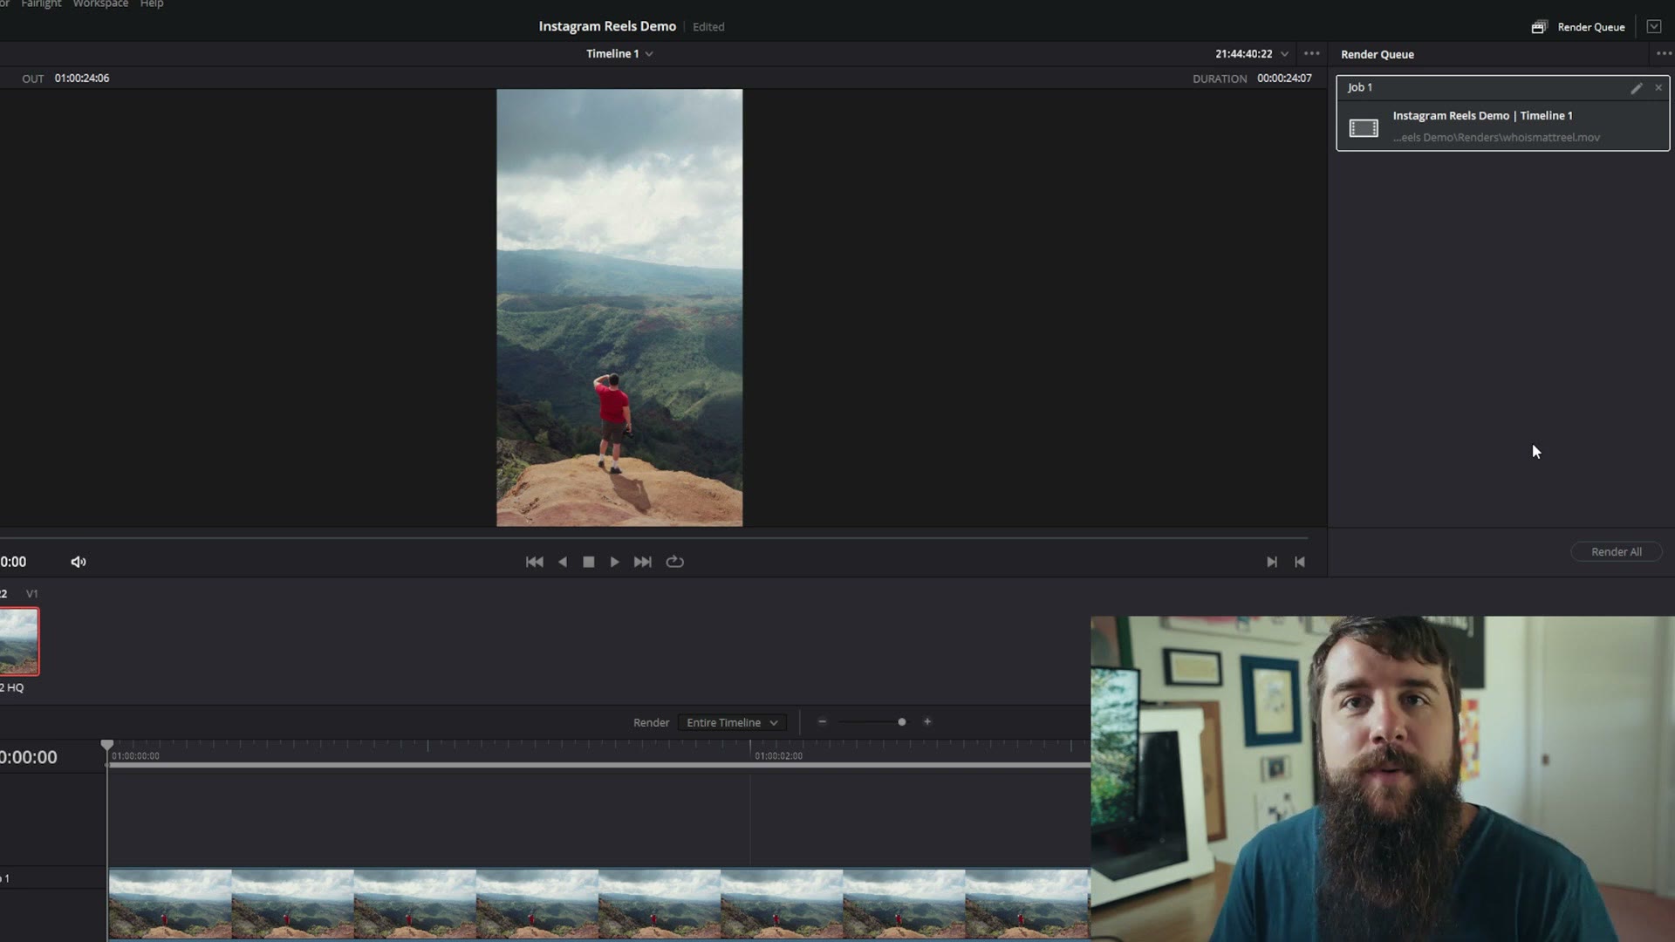Screen dimensions: 1675x942
Task: Open the Workspace menu
Action: click(x=100, y=4)
